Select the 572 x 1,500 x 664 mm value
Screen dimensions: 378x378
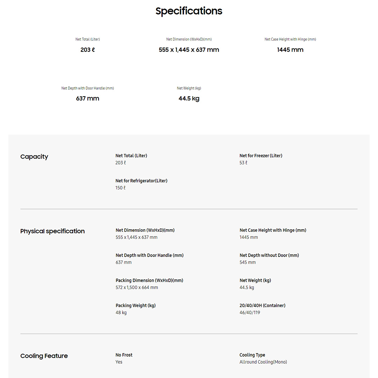(x=137, y=288)
